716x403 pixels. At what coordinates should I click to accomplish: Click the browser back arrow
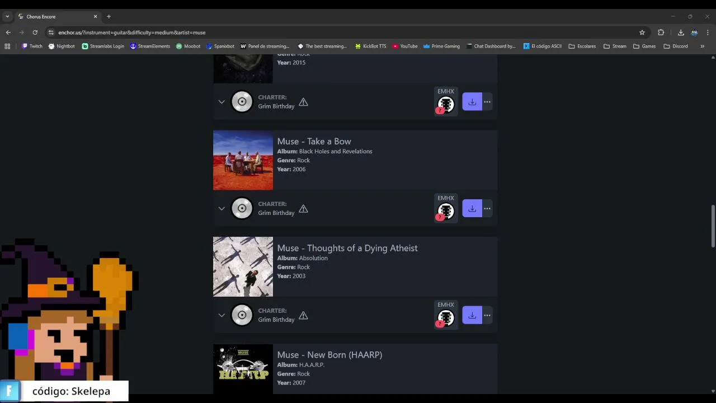coord(8,32)
